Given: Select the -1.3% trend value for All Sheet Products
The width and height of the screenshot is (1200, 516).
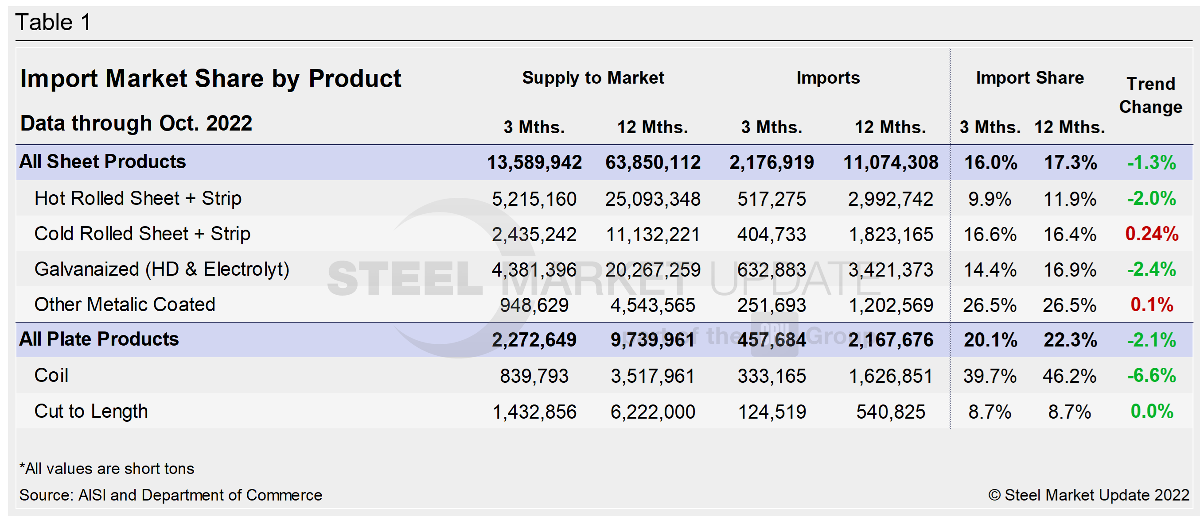Looking at the screenshot, I should 1151,162.
